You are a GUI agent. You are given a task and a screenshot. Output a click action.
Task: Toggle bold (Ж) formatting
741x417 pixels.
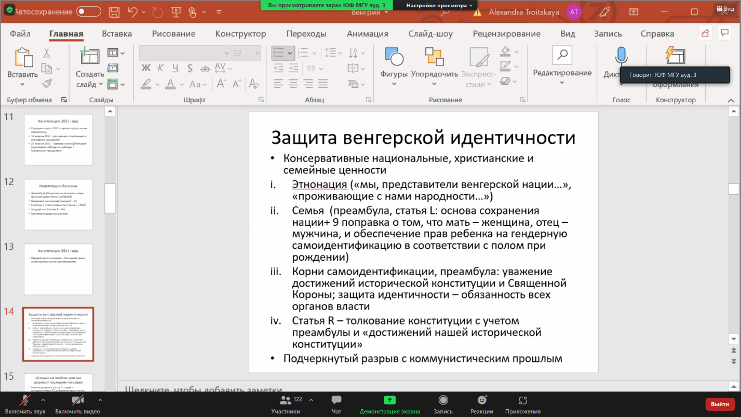[146, 68]
